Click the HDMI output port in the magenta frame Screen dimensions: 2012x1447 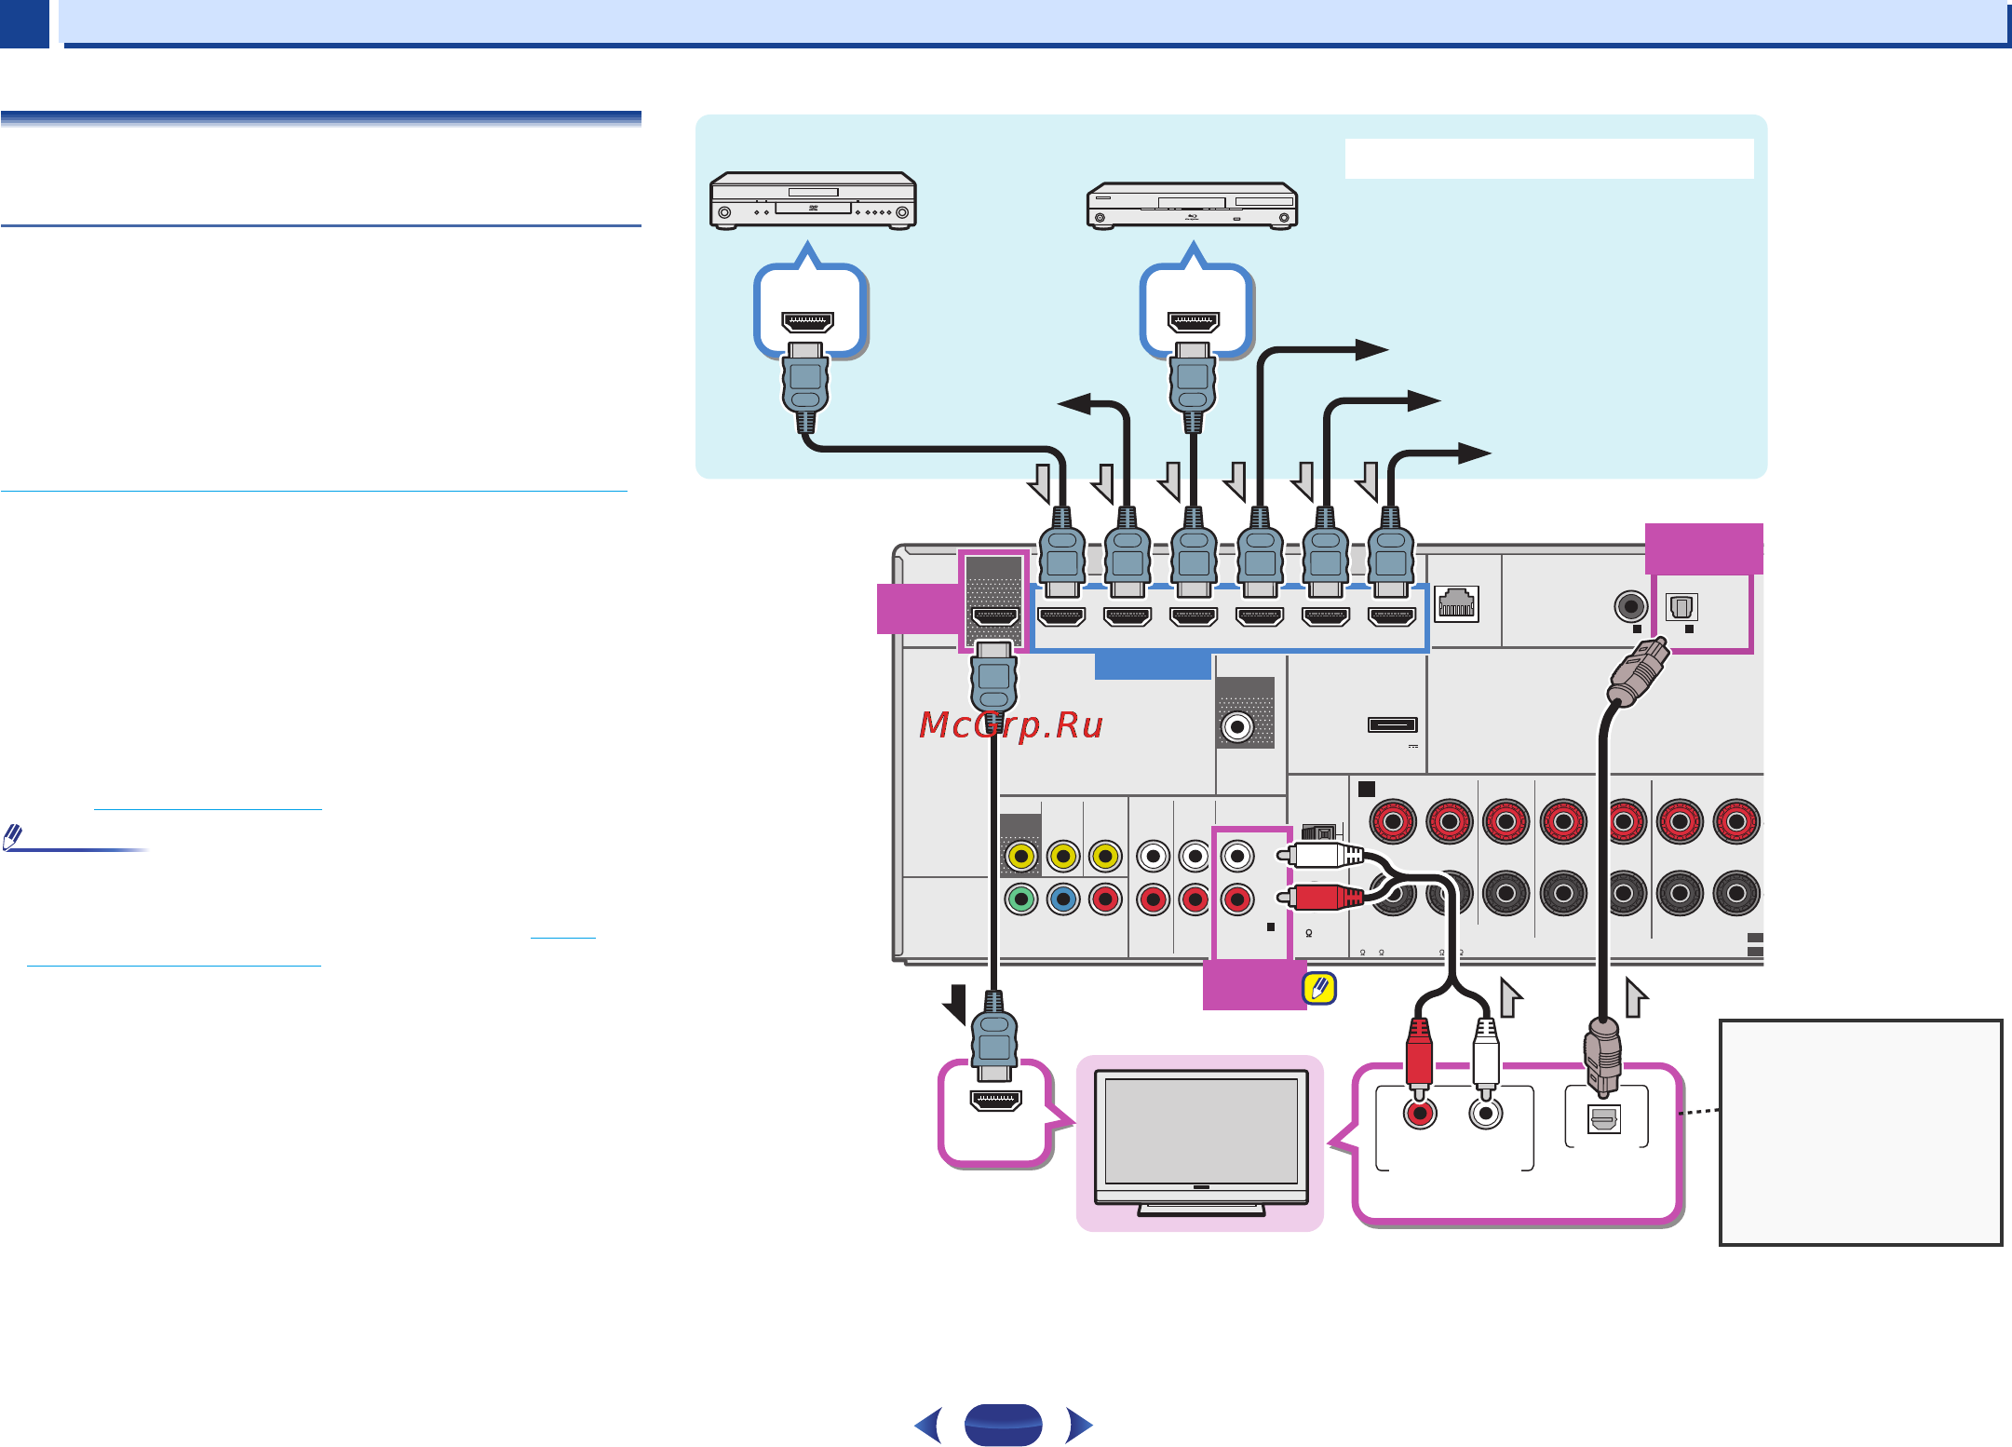[x=994, y=616]
